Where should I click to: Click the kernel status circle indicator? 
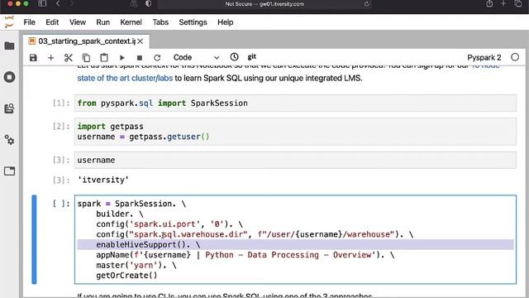pos(515,57)
